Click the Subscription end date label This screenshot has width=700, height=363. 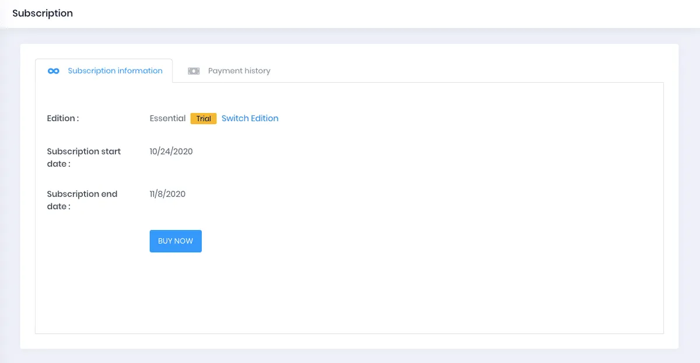[82, 200]
